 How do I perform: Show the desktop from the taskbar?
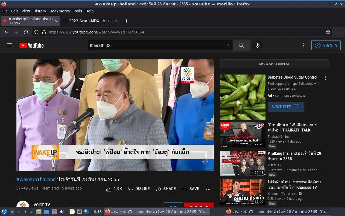(47, 212)
